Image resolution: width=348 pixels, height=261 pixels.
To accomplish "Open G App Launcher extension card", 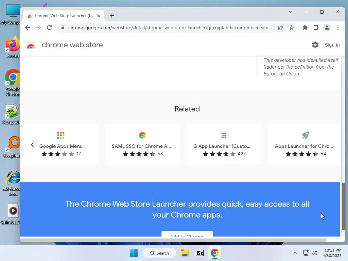I will click(x=224, y=144).
